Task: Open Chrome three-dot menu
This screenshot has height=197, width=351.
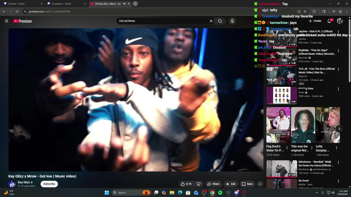Action: coord(347,11)
